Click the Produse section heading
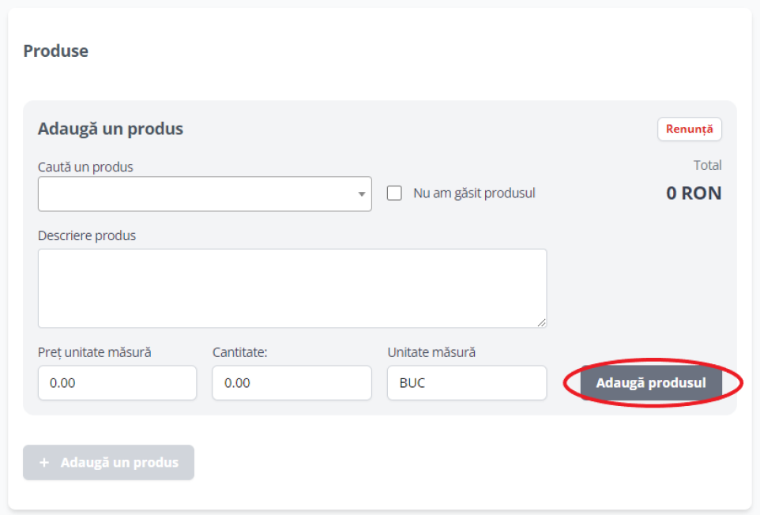The image size is (760, 515). (x=56, y=51)
